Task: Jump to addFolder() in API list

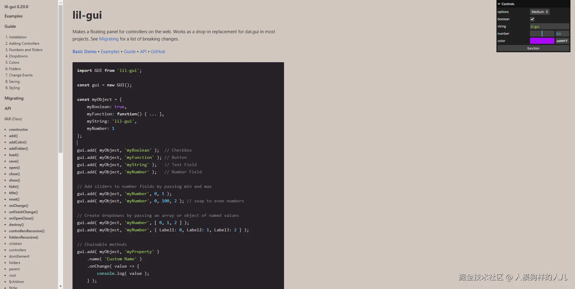Action: pyautogui.click(x=18, y=149)
